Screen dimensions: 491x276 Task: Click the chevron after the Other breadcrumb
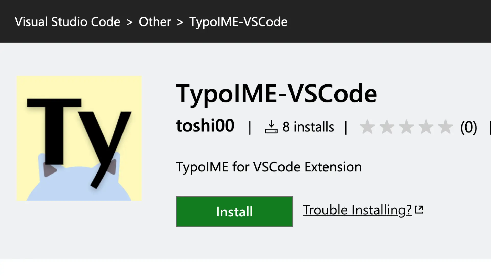pyautogui.click(x=180, y=22)
